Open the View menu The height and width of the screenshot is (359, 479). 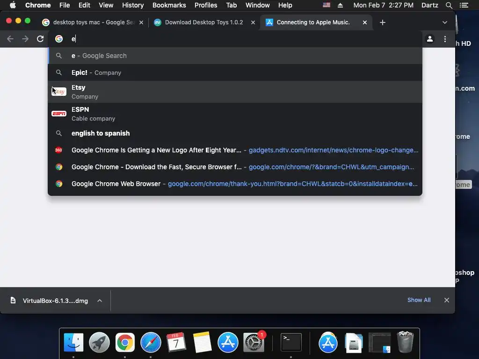coord(106,5)
